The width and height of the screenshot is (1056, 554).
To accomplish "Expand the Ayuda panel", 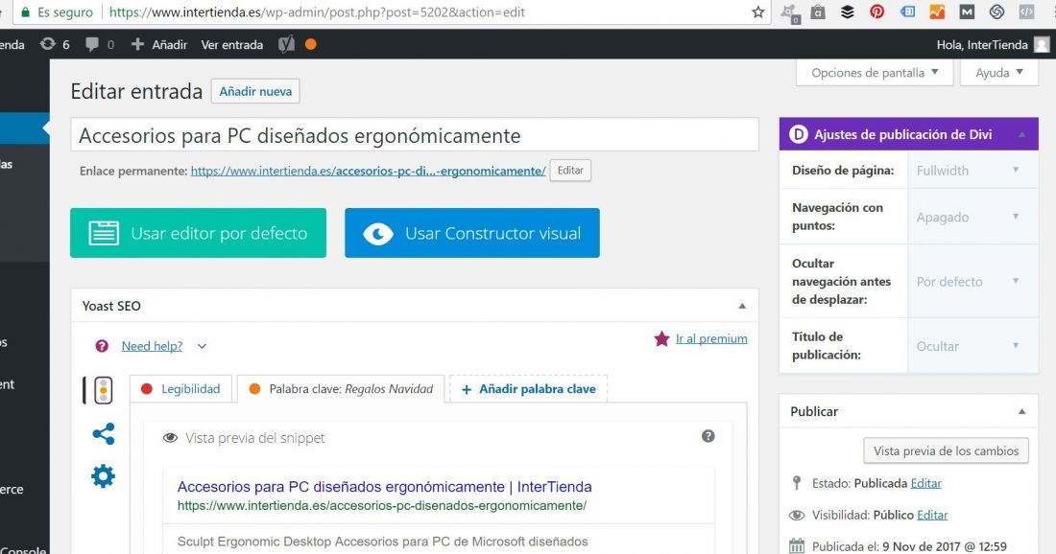I will (x=999, y=73).
